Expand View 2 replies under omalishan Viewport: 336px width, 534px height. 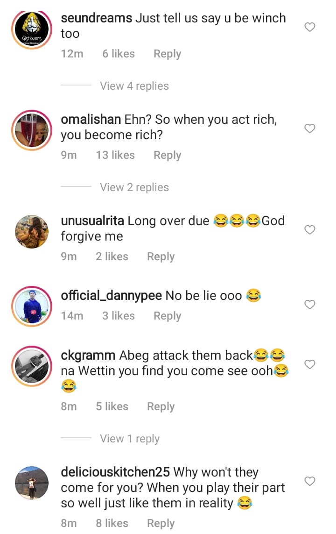click(x=134, y=187)
